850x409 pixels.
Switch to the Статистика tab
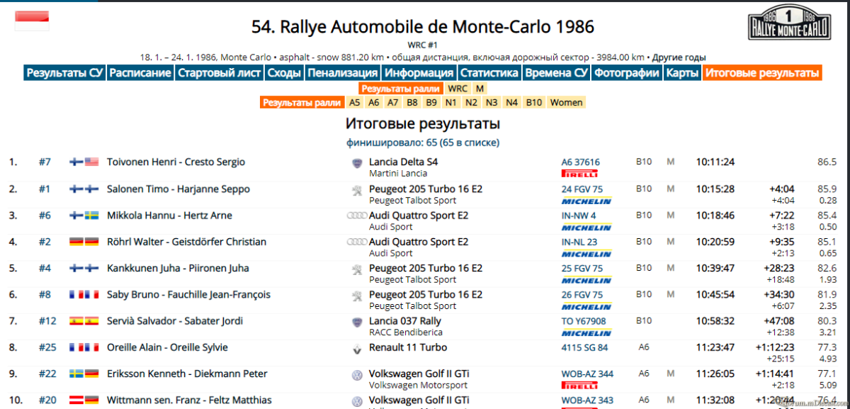489,73
